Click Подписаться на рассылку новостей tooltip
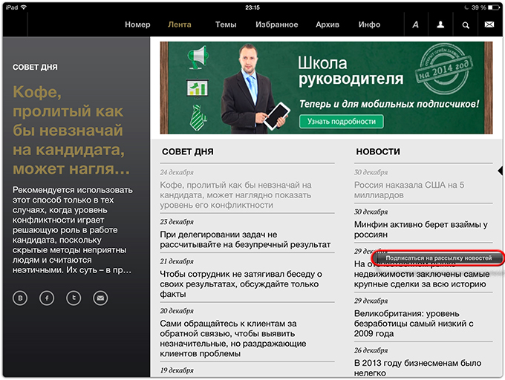This screenshot has height=380, width=505. click(x=439, y=258)
